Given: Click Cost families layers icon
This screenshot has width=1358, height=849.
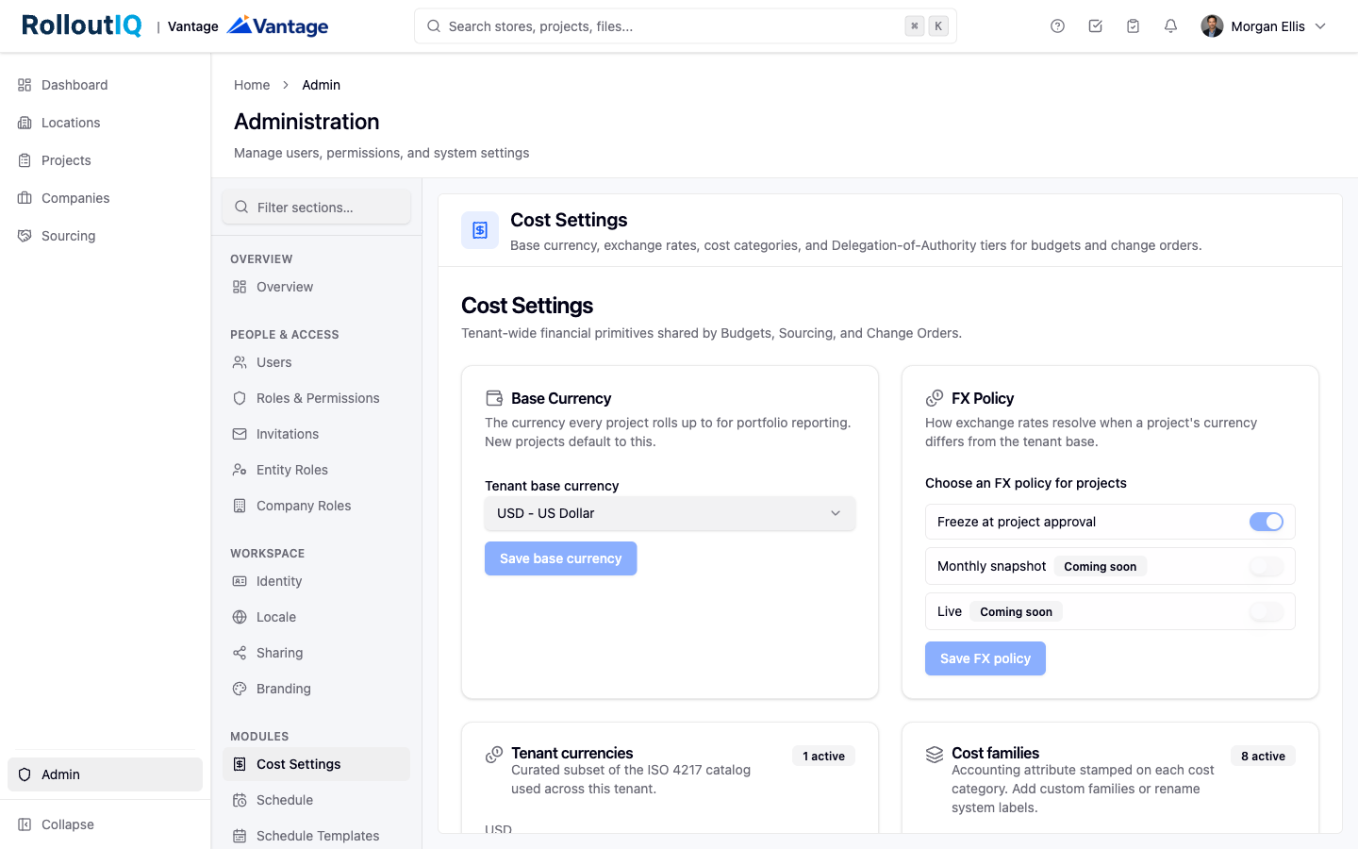Looking at the screenshot, I should coord(935,755).
